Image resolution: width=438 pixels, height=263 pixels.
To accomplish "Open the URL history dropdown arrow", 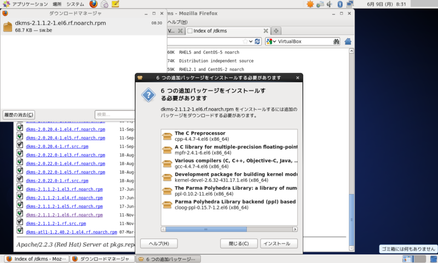I will [251, 41].
